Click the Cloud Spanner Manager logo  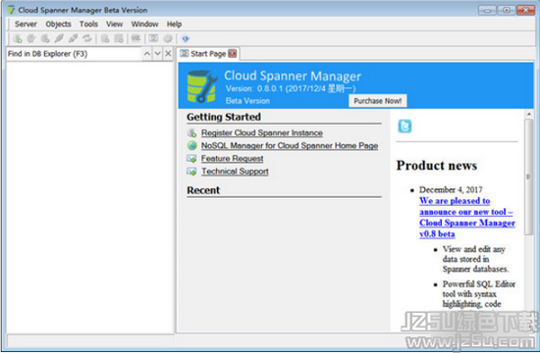pyautogui.click(x=202, y=86)
